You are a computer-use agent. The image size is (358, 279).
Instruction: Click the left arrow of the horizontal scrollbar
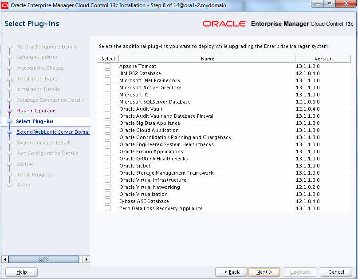pyautogui.click(x=5, y=259)
